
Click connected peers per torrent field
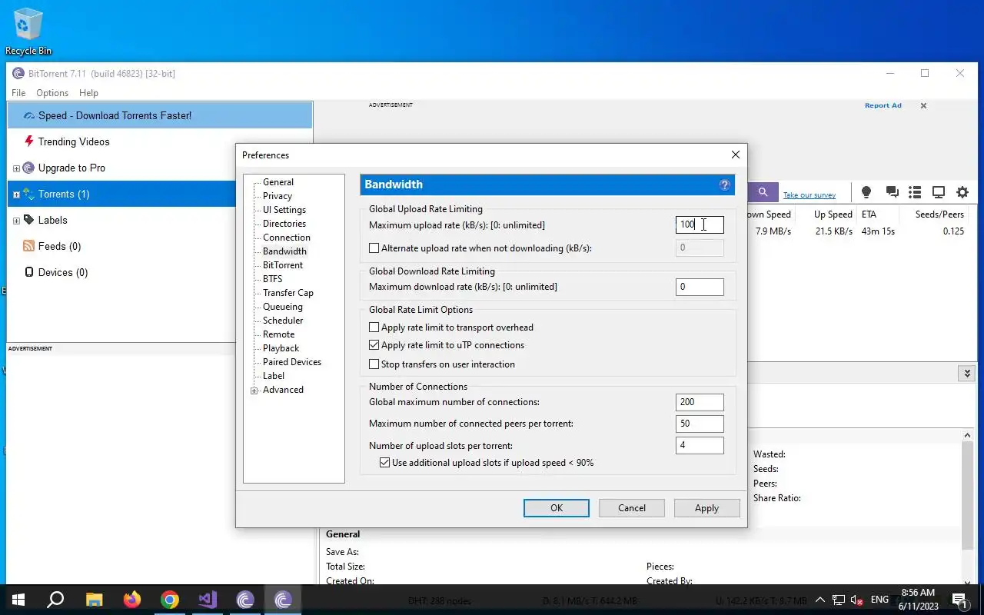point(700,424)
